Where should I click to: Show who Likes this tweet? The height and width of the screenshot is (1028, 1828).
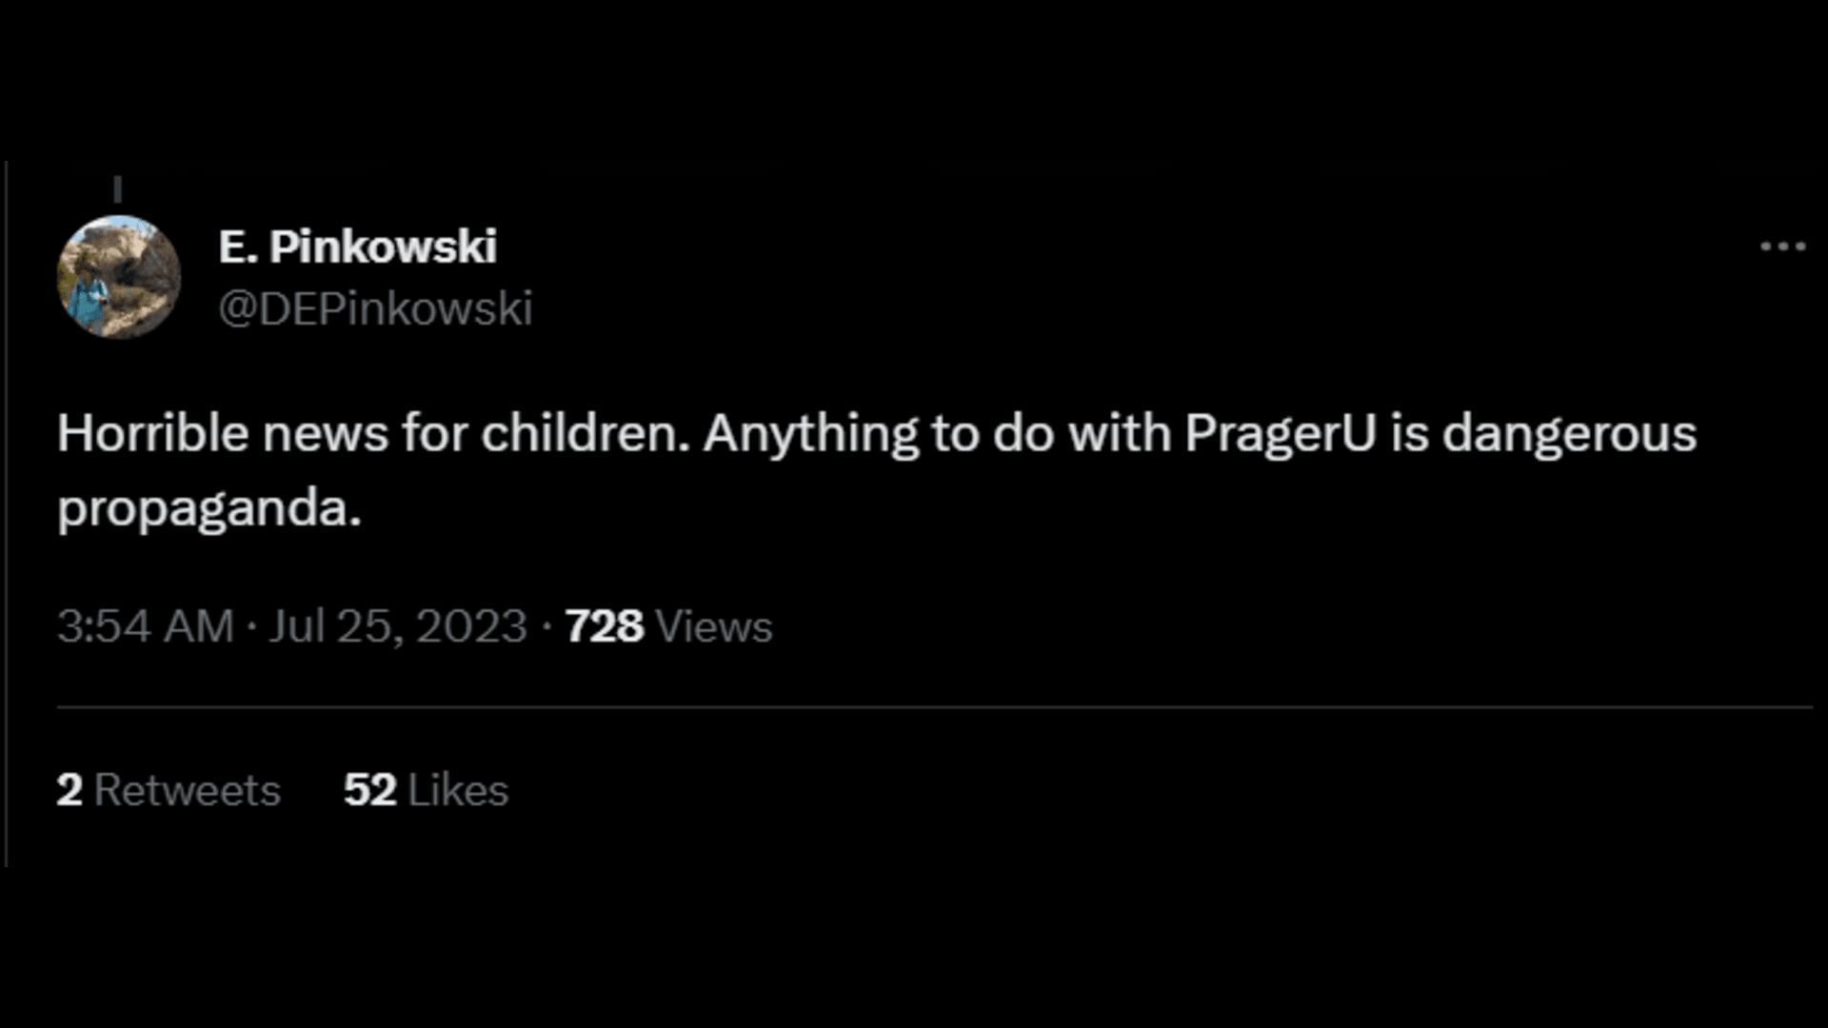[458, 790]
